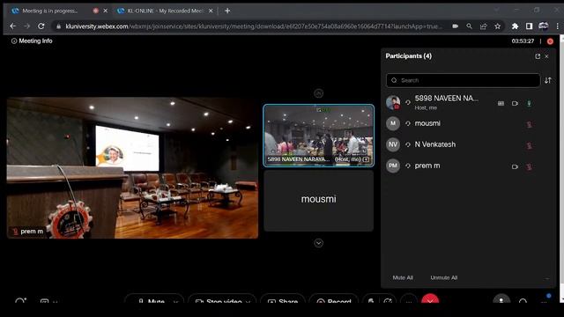
Task: Open the Meeting Info panel
Action: [x=32, y=41]
